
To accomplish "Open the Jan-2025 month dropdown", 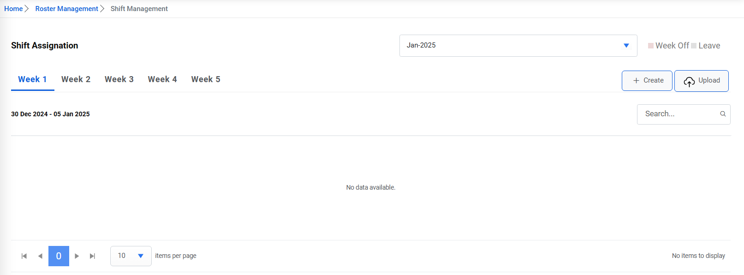I will [512, 46].
